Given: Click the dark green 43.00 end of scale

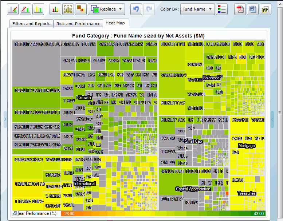Looking at the screenshot, I should click(259, 214).
